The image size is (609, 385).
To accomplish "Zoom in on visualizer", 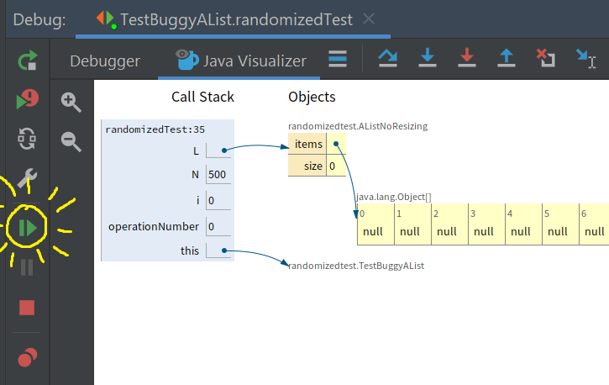I will click(72, 103).
